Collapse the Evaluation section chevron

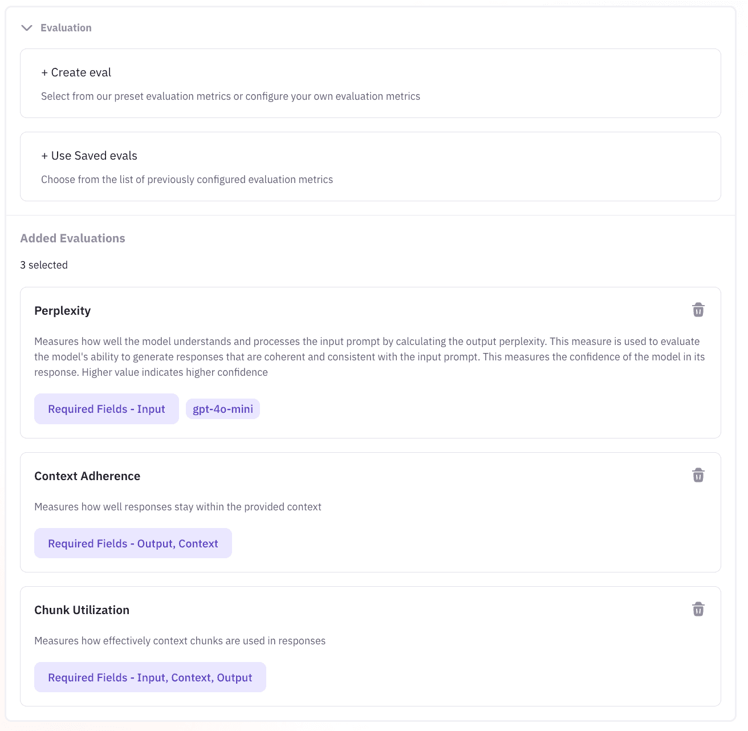[27, 28]
